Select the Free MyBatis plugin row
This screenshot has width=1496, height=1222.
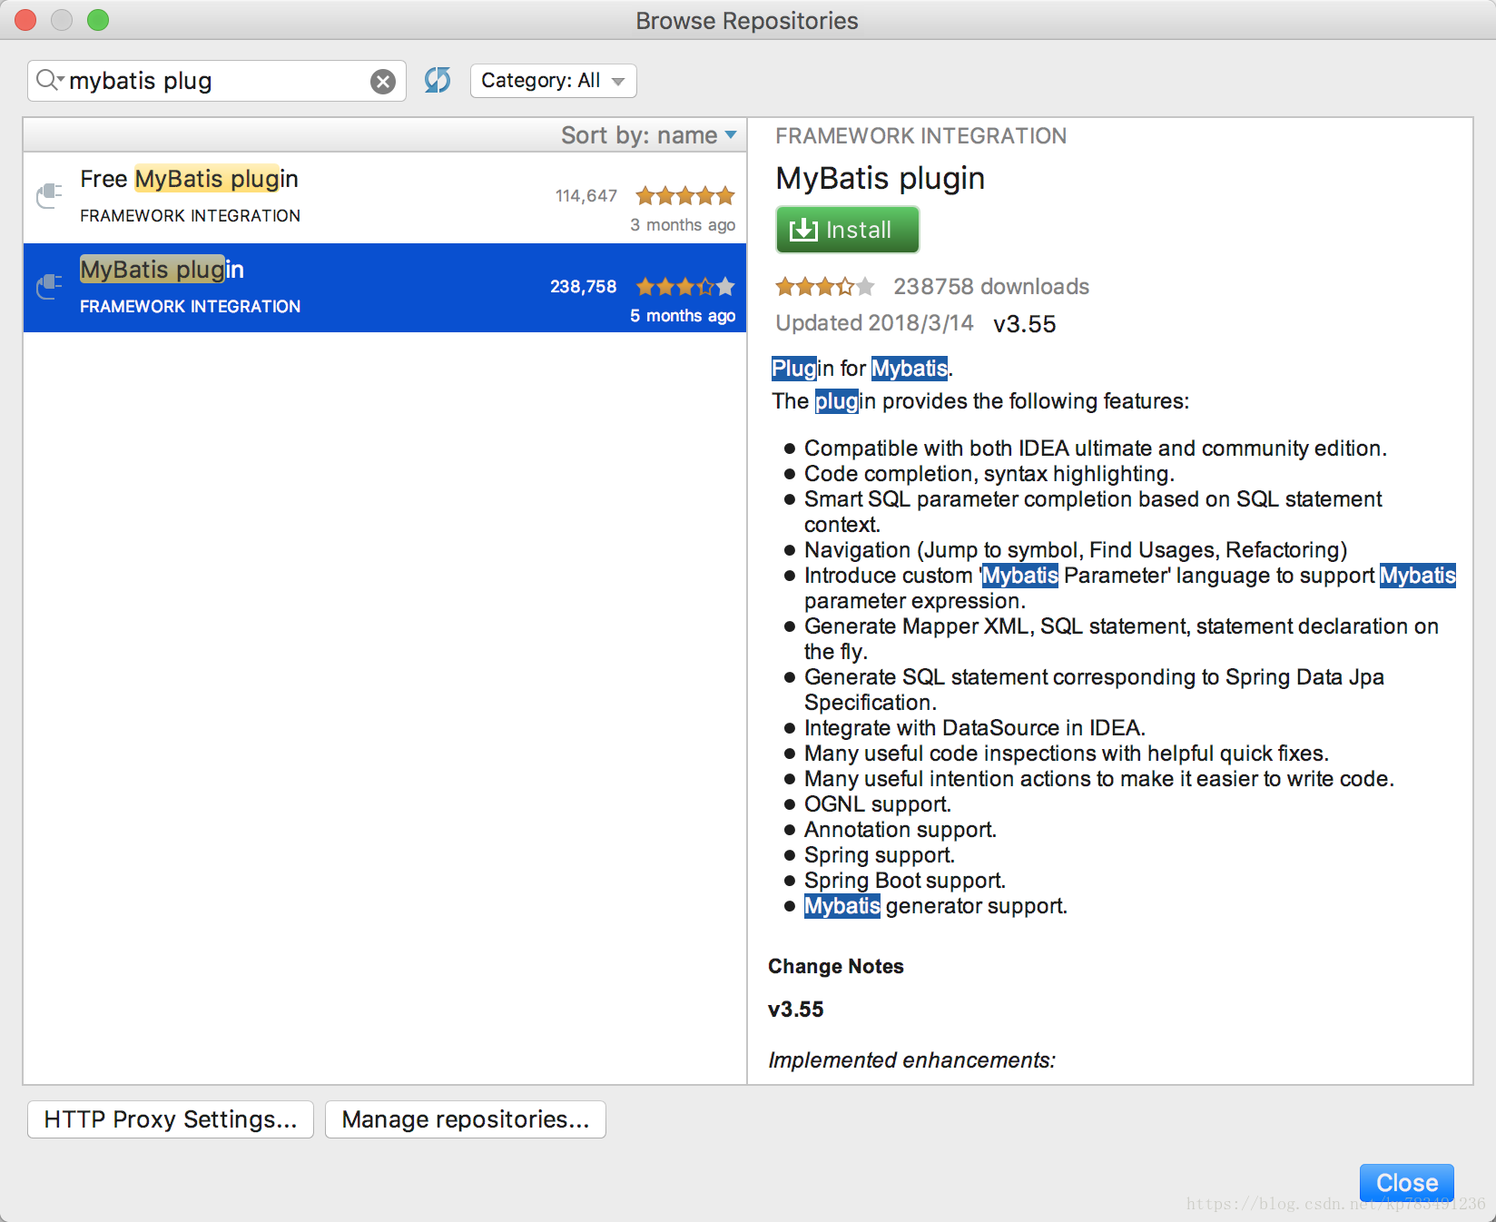pyautogui.click(x=385, y=198)
